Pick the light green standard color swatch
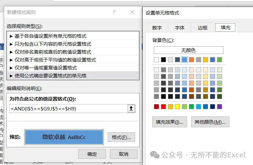253x165 pixels. 184,107
